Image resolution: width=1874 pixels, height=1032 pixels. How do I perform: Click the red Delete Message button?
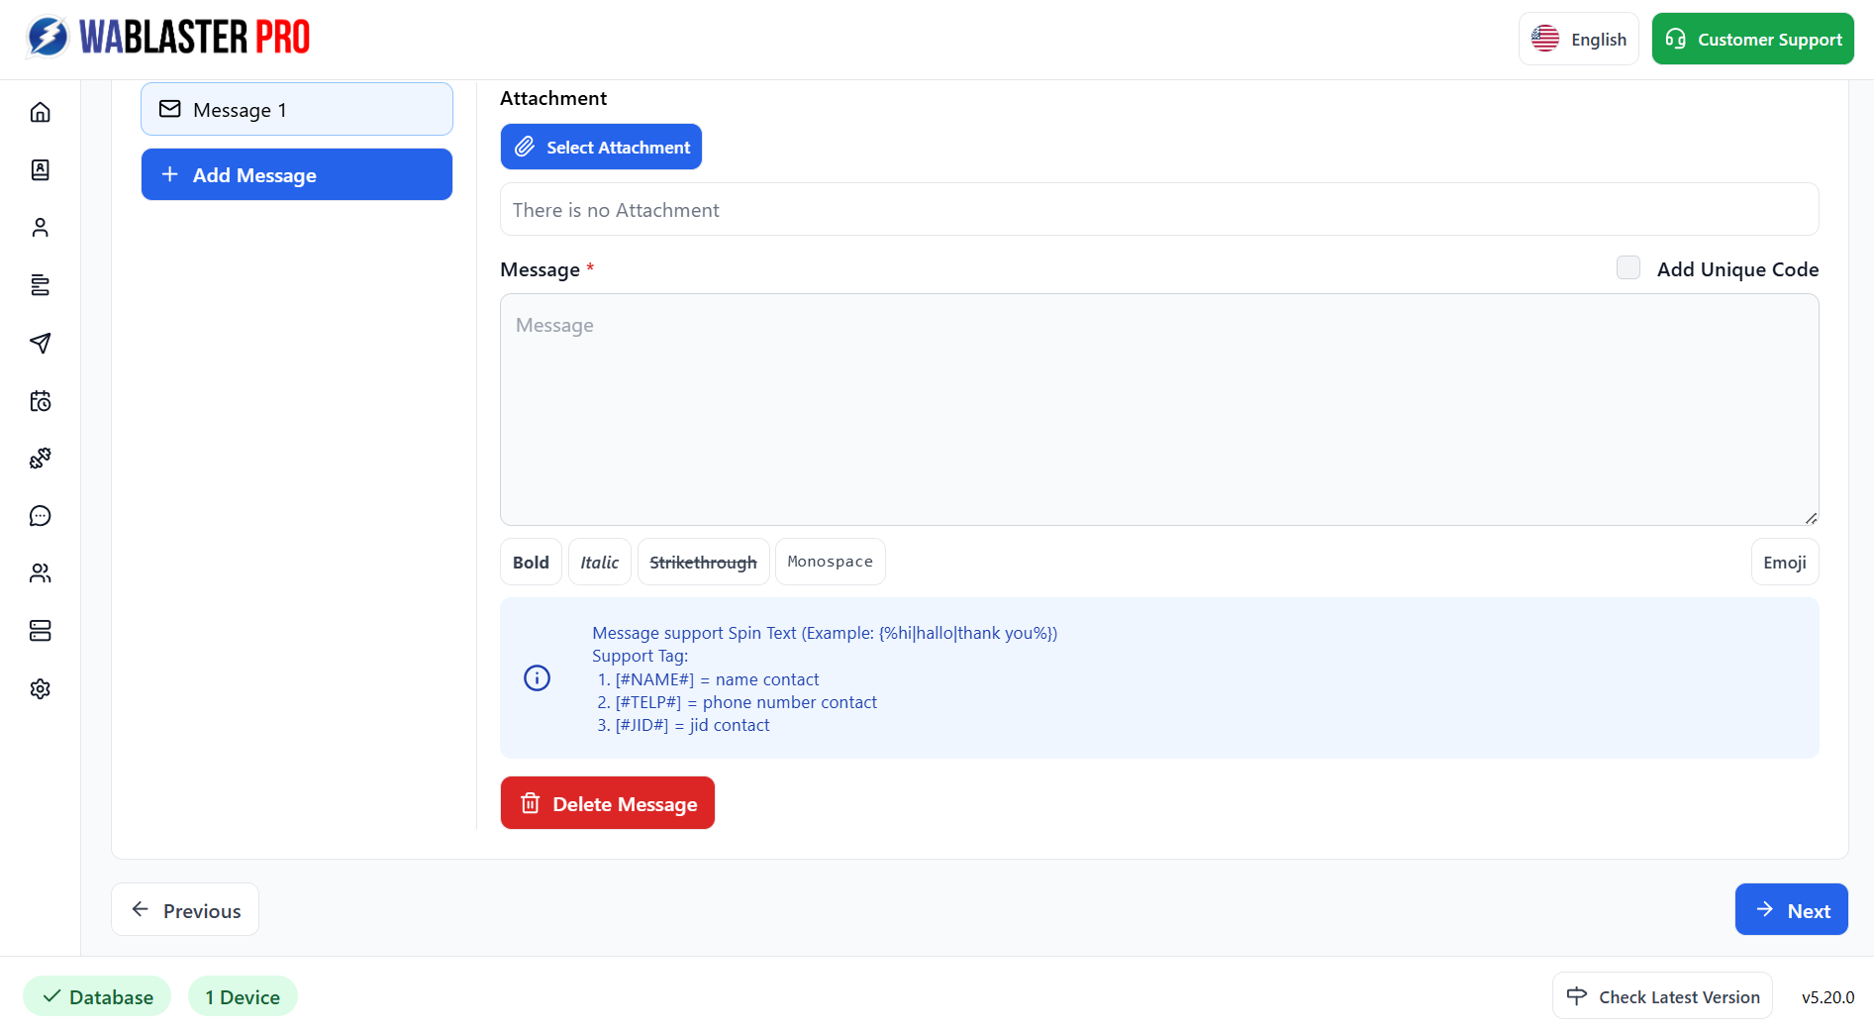coord(608,803)
